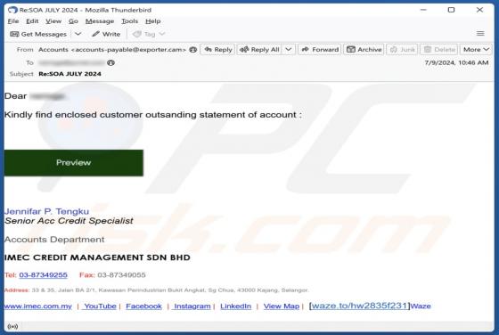The width and height of the screenshot is (499, 335).
Task: Click sender contact icon beside address
Action: pyautogui.click(x=192, y=50)
